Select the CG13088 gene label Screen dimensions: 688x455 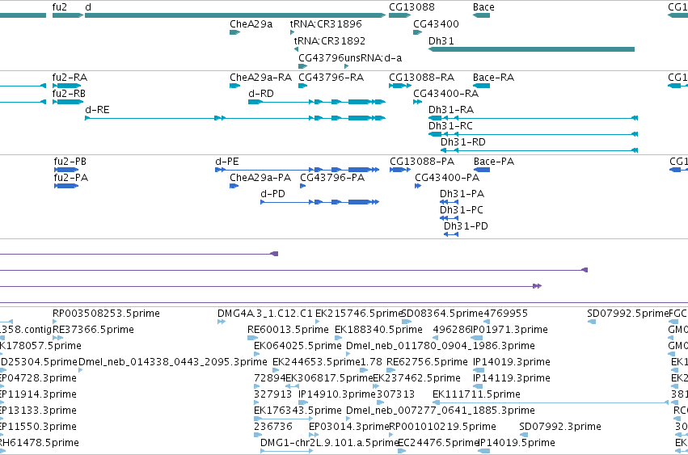tap(412, 7)
